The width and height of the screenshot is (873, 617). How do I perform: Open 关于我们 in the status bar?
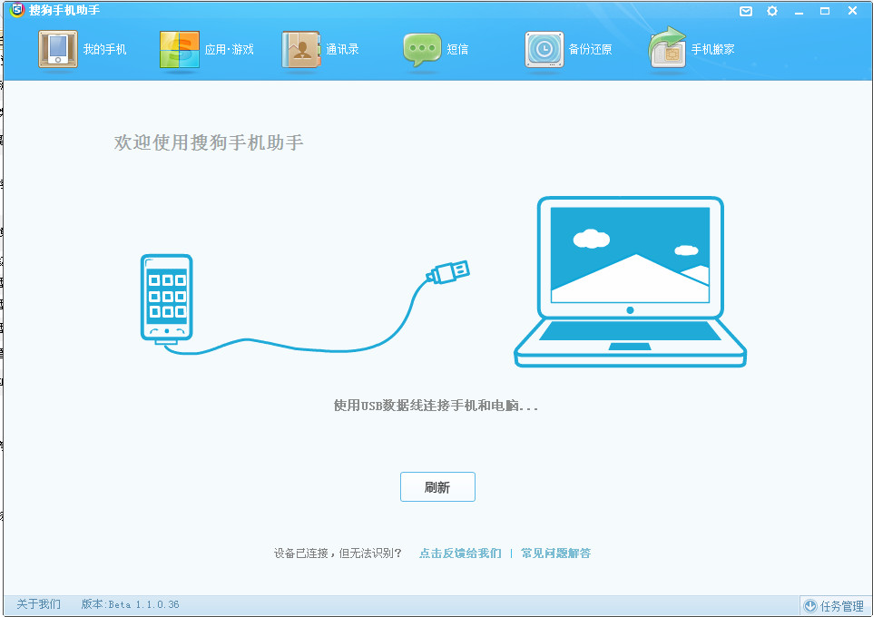click(x=38, y=604)
